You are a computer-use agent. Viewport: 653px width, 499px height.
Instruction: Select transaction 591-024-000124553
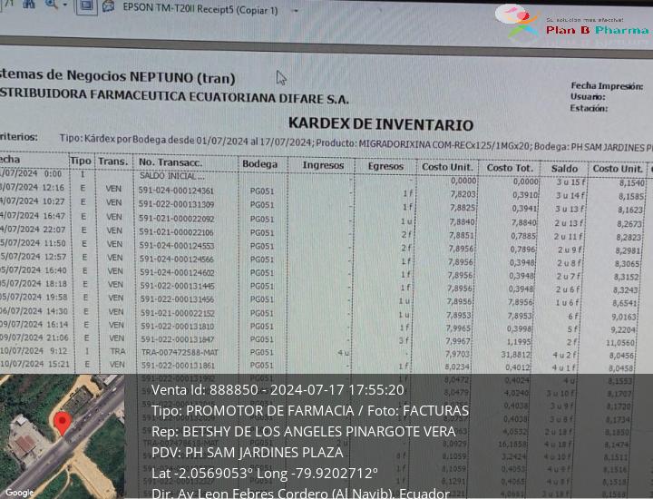(x=177, y=246)
